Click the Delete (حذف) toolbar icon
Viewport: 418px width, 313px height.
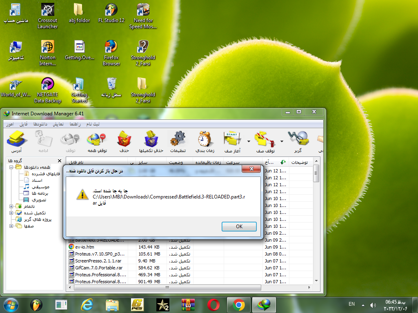click(124, 141)
